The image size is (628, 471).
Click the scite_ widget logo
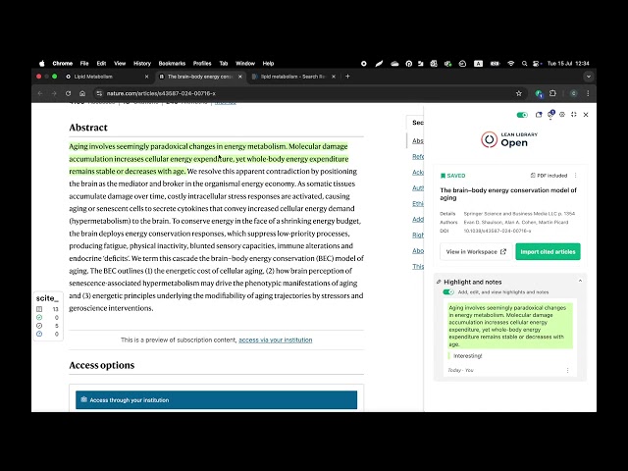tap(47, 298)
